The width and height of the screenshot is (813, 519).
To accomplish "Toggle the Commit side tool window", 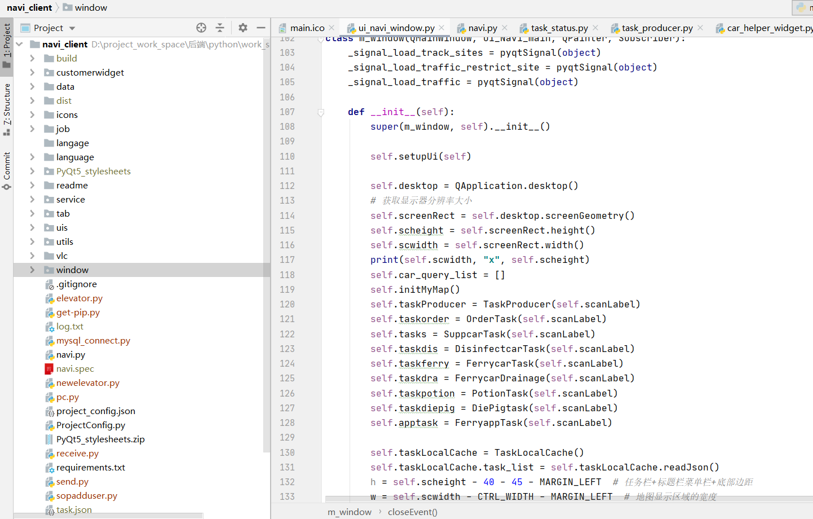I will pos(7,170).
